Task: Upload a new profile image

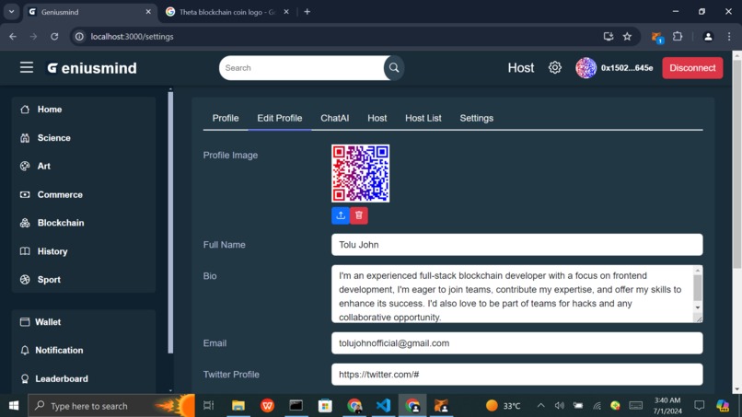Action: coord(341,215)
